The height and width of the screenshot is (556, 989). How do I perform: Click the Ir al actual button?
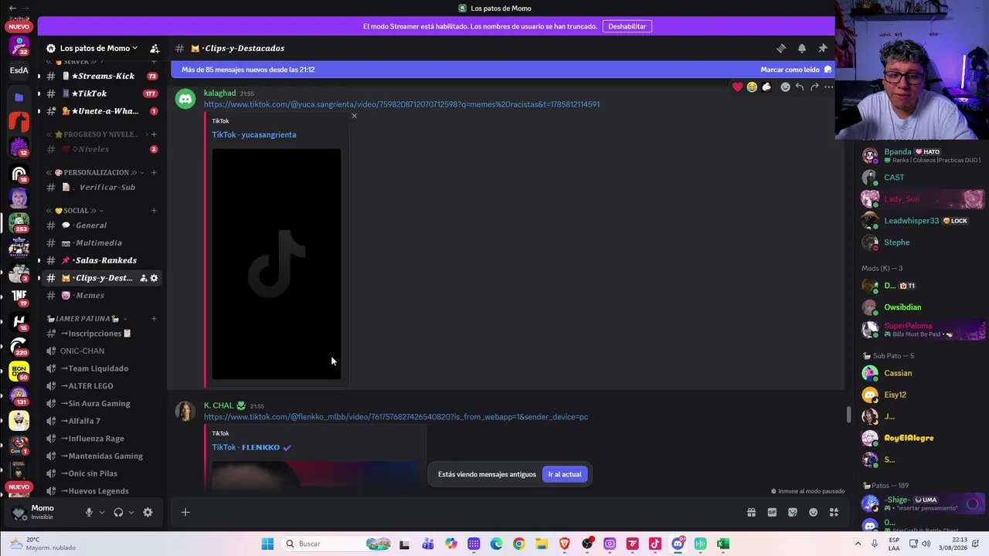pos(565,474)
